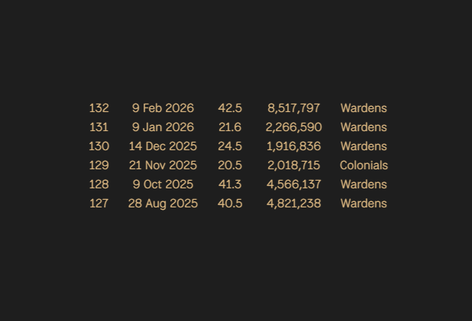Click the date 9 Oct 2025
Image resolution: width=472 pixels, height=321 pixels.
point(163,185)
